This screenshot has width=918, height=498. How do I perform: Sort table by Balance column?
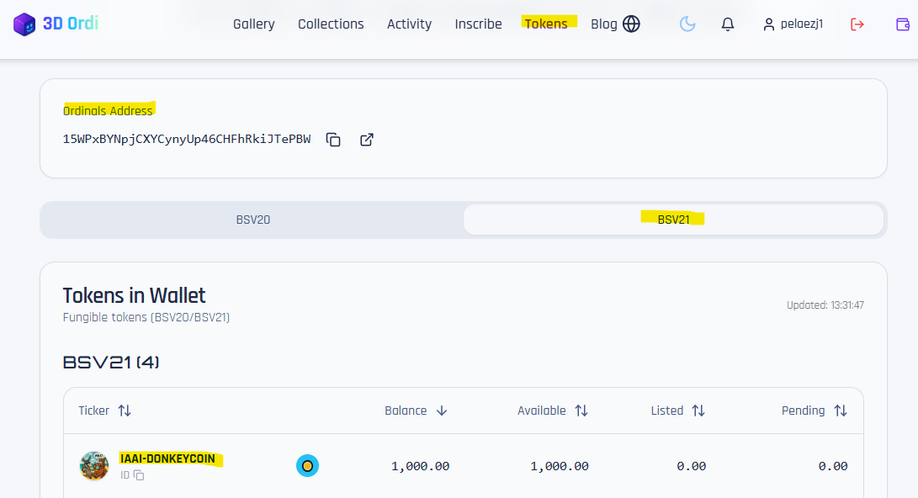point(416,411)
